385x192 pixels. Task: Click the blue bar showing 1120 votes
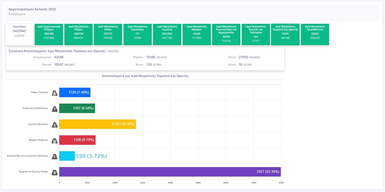click(x=74, y=93)
